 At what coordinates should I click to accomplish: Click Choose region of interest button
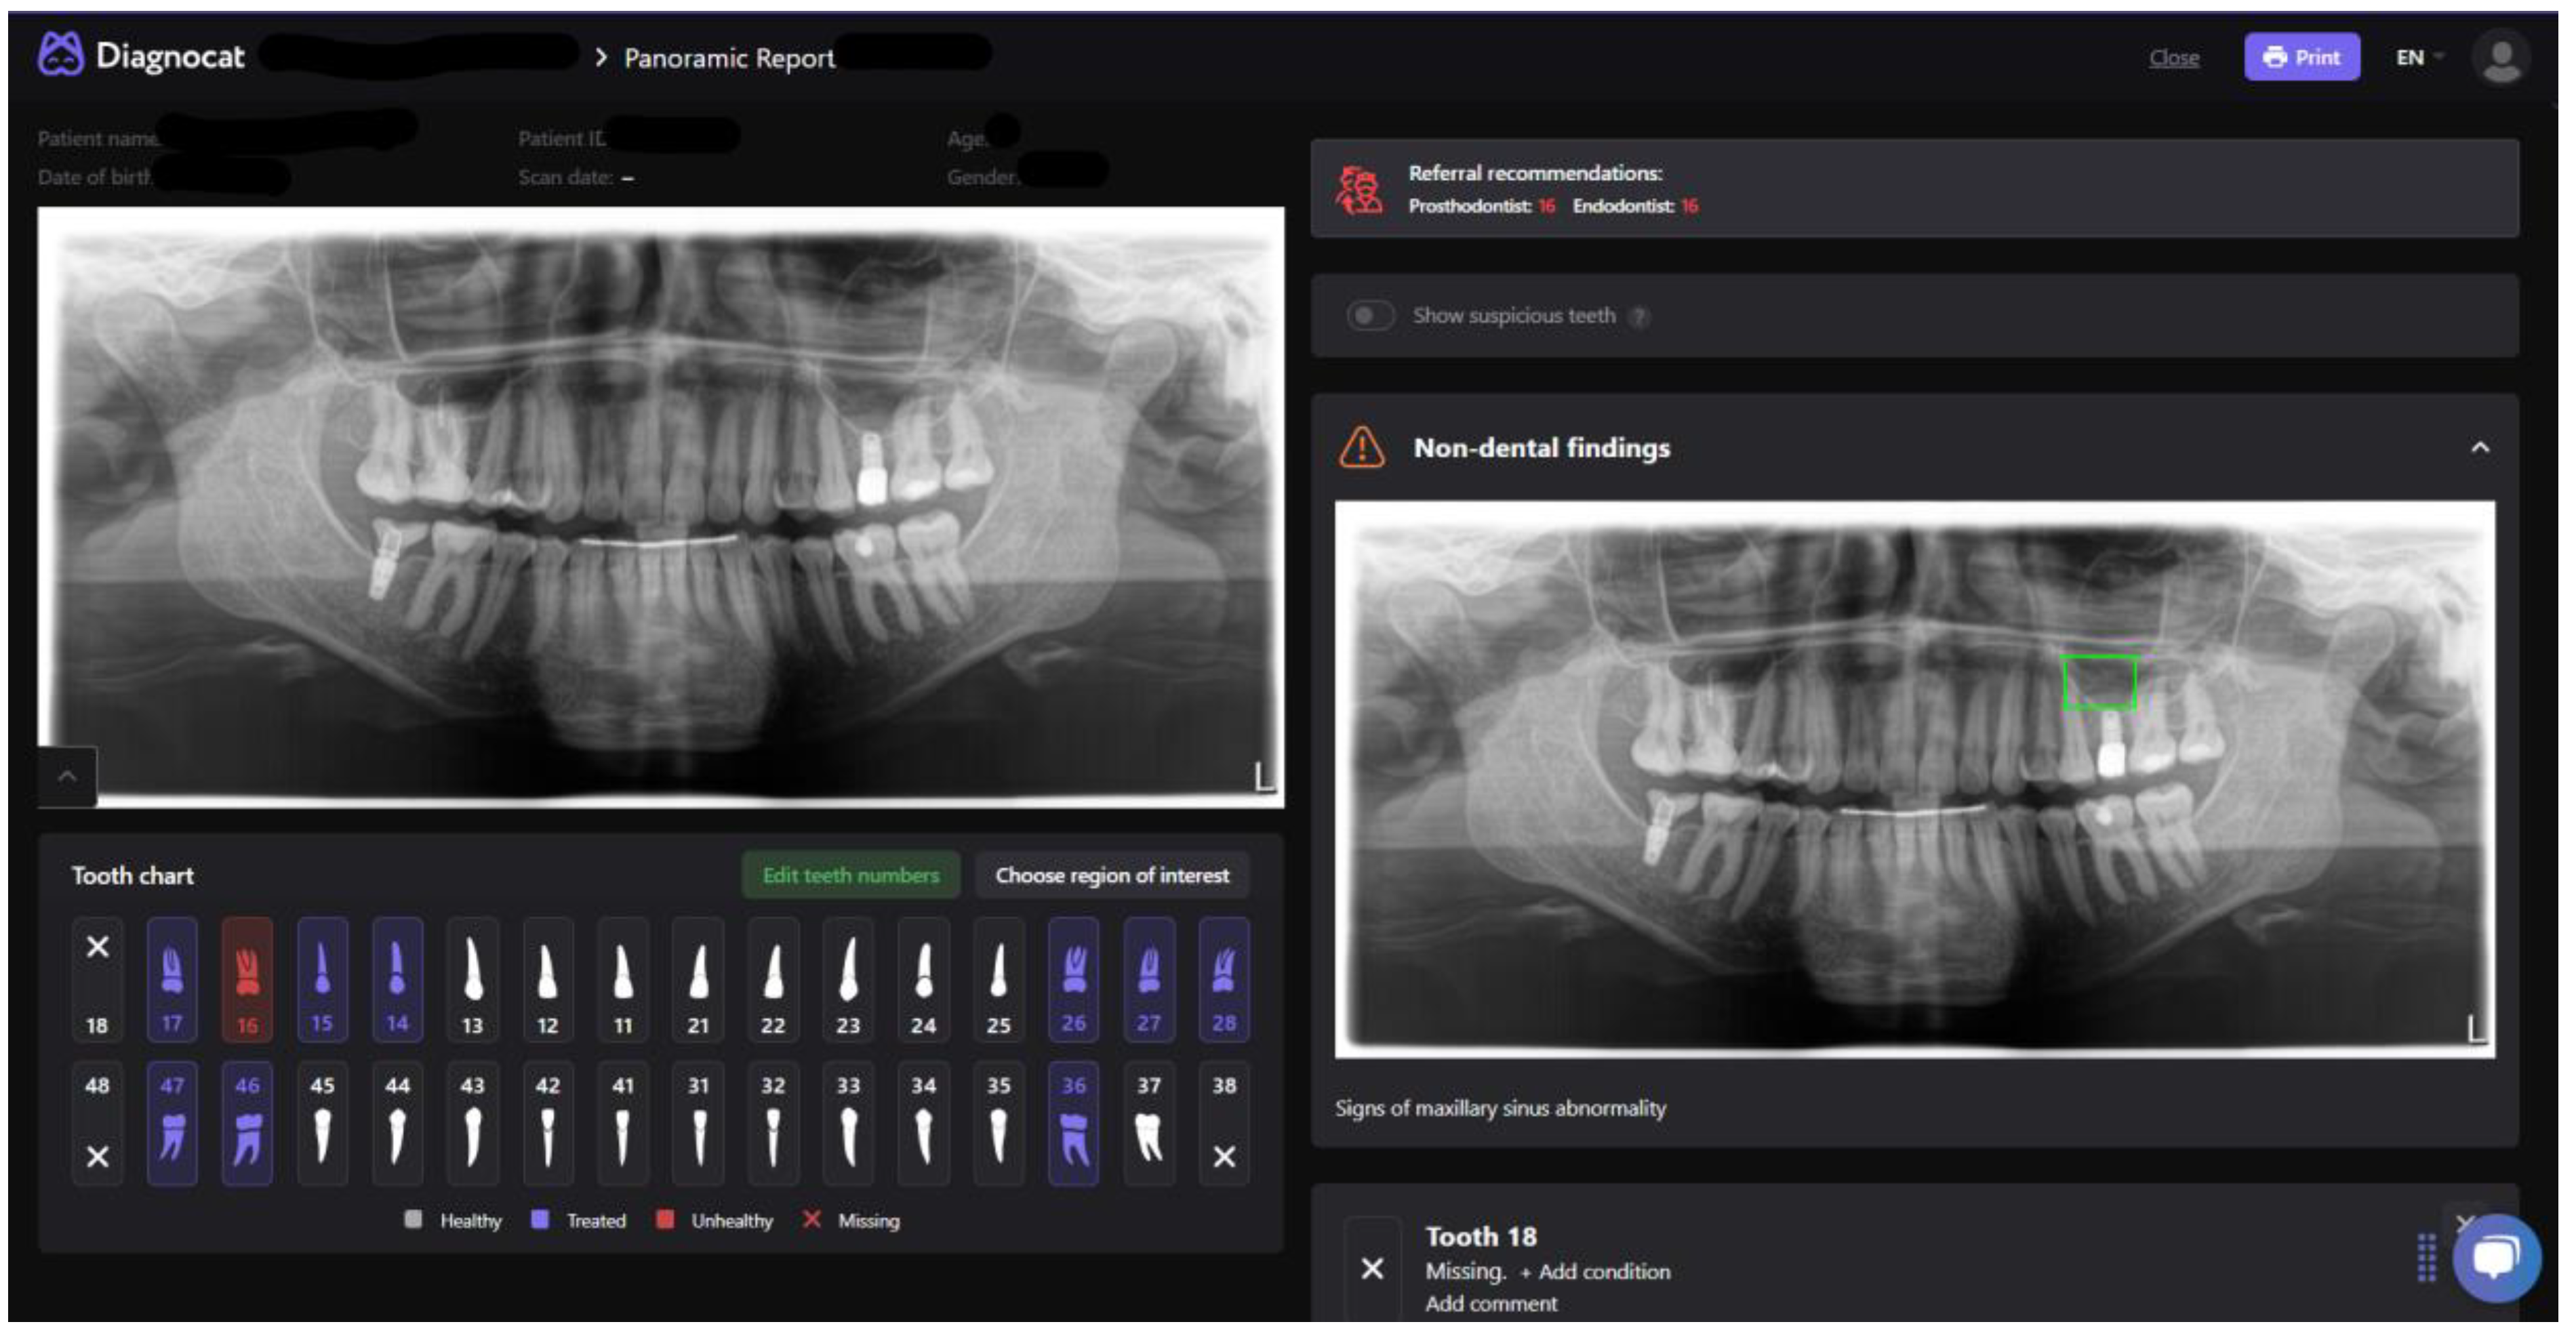(x=1111, y=875)
